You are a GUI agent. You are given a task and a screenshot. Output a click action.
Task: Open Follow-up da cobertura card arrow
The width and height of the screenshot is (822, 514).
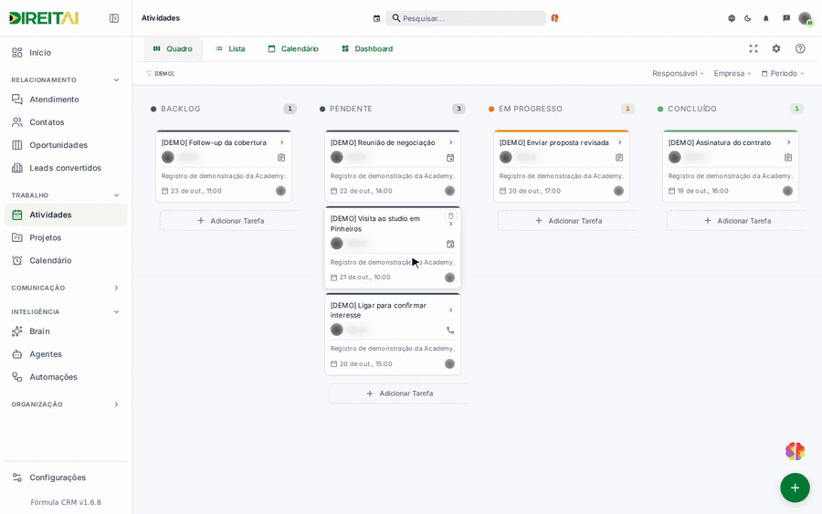point(281,142)
